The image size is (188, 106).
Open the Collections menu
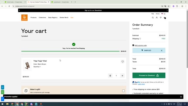pos(42,18)
